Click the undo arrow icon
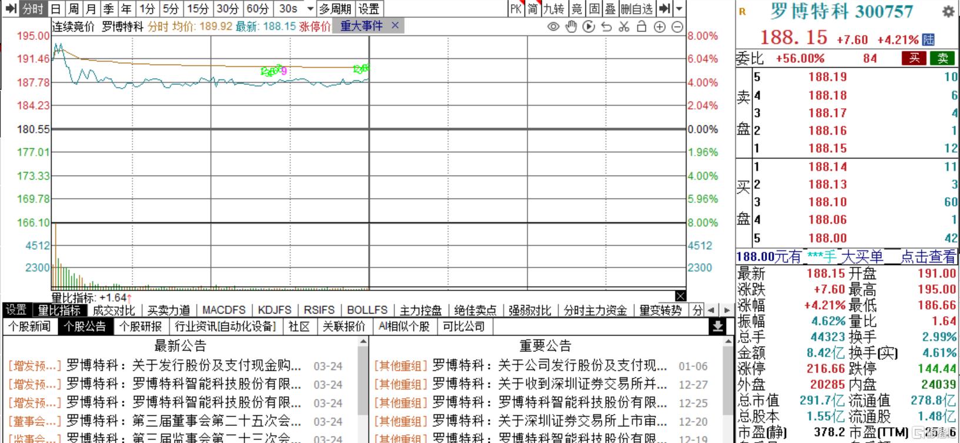The image size is (960, 443). 607,27
